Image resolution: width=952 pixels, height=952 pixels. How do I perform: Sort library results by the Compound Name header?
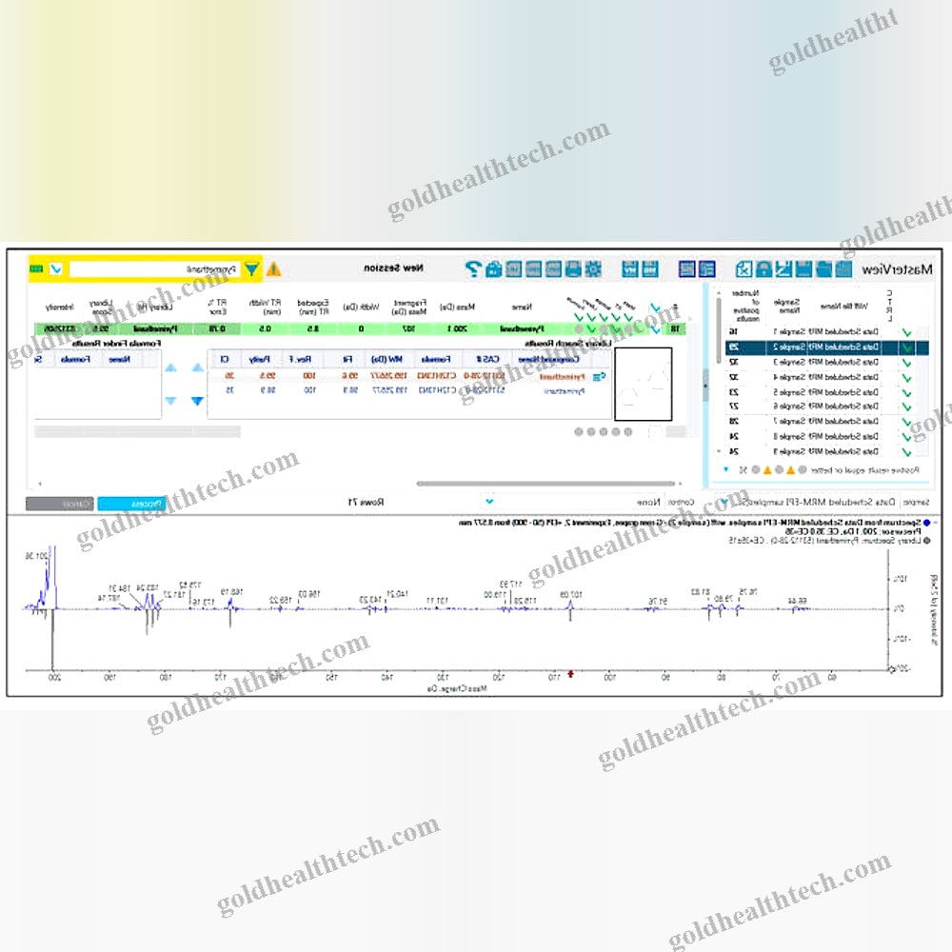[x=548, y=360]
